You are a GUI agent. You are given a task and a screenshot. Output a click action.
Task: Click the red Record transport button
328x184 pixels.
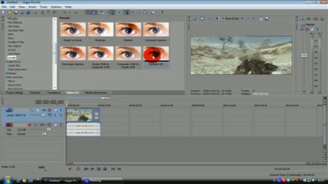click(x=70, y=169)
